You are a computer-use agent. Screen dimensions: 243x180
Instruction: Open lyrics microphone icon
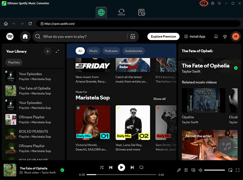pyautogui.click(x=179, y=170)
